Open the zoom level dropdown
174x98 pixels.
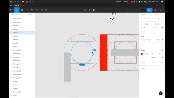point(162,10)
